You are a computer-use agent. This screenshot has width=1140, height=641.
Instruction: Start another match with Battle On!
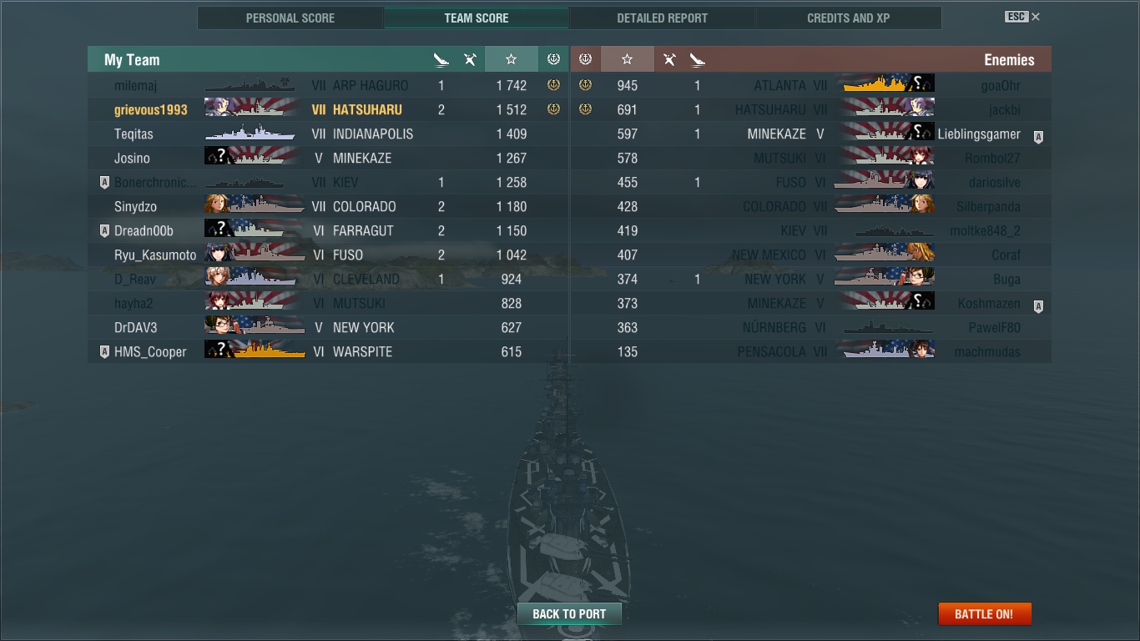click(x=984, y=613)
